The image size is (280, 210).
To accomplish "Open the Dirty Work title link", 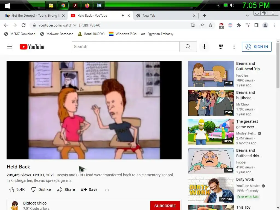I will (245, 179).
